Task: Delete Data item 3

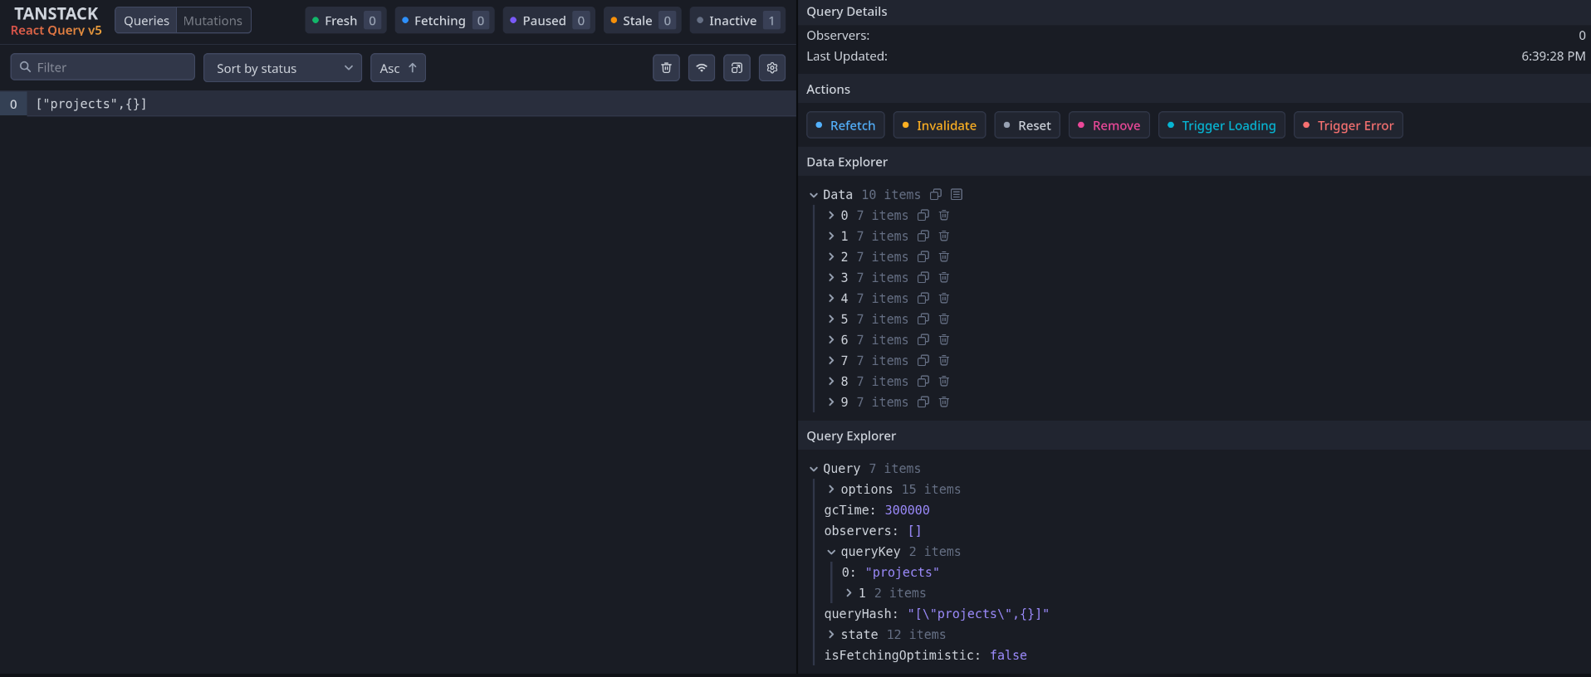Action: click(x=944, y=277)
